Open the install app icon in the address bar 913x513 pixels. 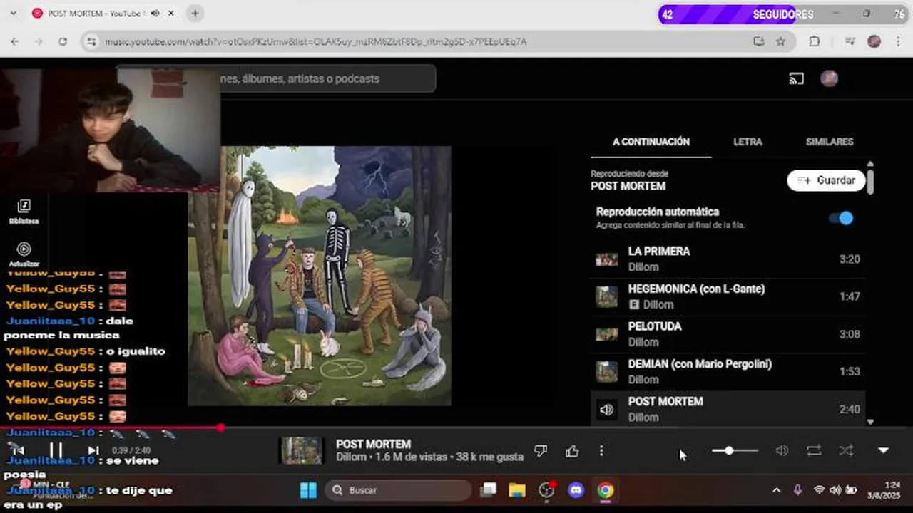pyautogui.click(x=759, y=42)
